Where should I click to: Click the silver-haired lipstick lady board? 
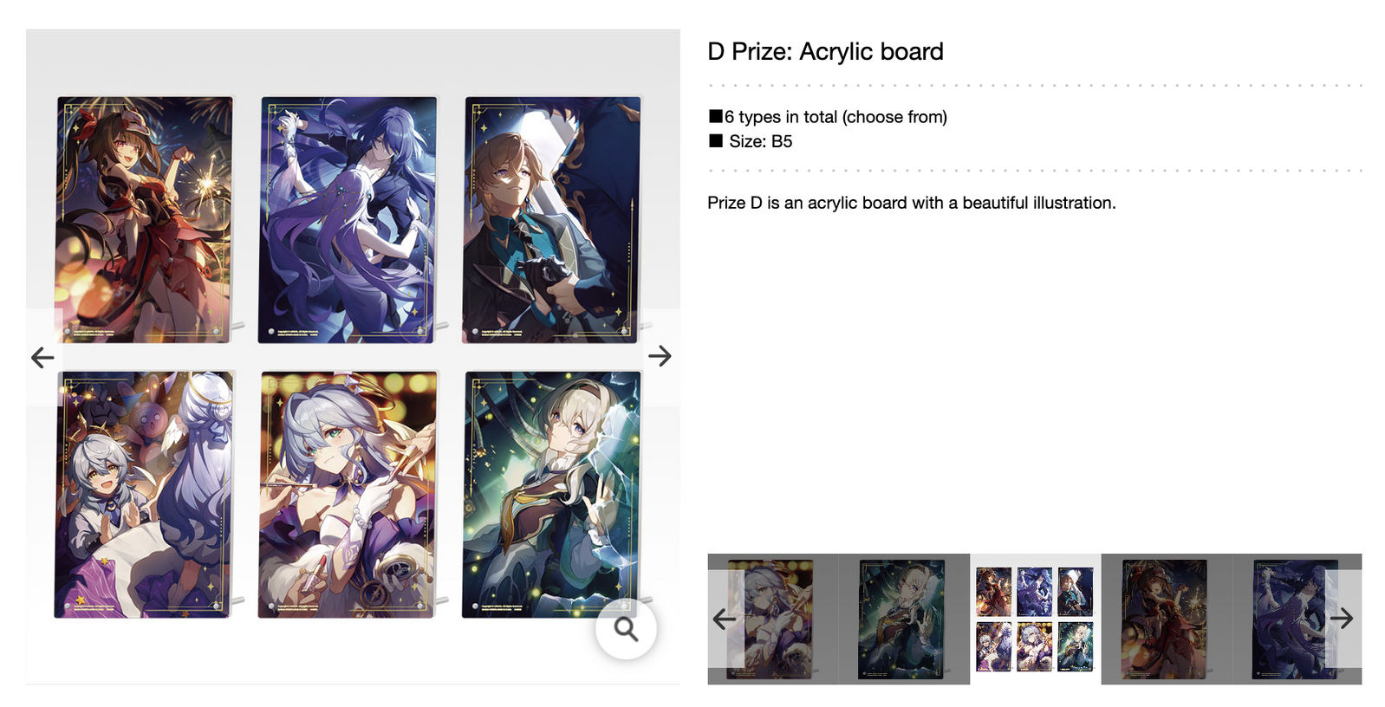click(348, 495)
